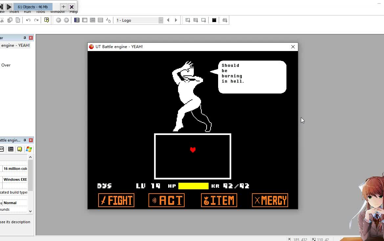Click the Copy icon in the toolbar

[10, 20]
